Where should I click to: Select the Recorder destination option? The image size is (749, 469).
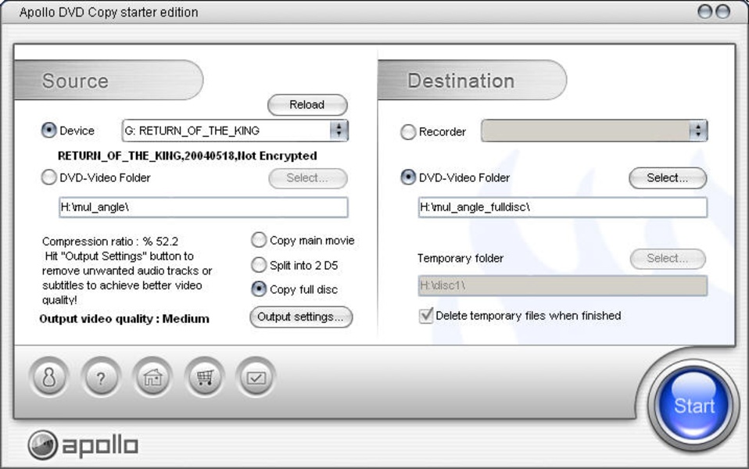pyautogui.click(x=408, y=132)
